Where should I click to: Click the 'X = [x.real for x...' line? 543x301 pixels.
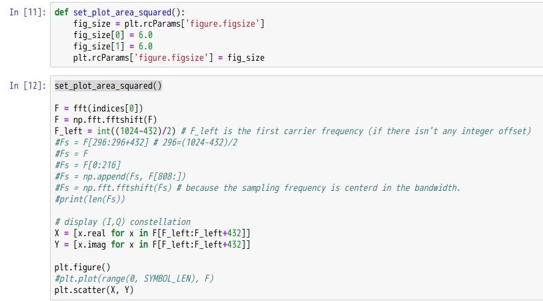point(152,233)
